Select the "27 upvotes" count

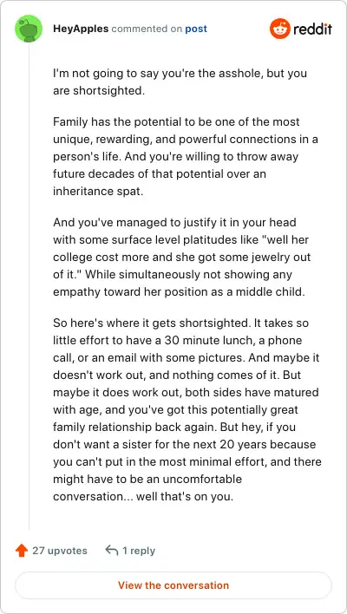(x=60, y=551)
